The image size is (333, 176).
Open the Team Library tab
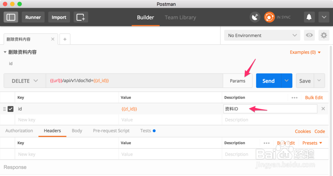pyautogui.click(x=180, y=17)
